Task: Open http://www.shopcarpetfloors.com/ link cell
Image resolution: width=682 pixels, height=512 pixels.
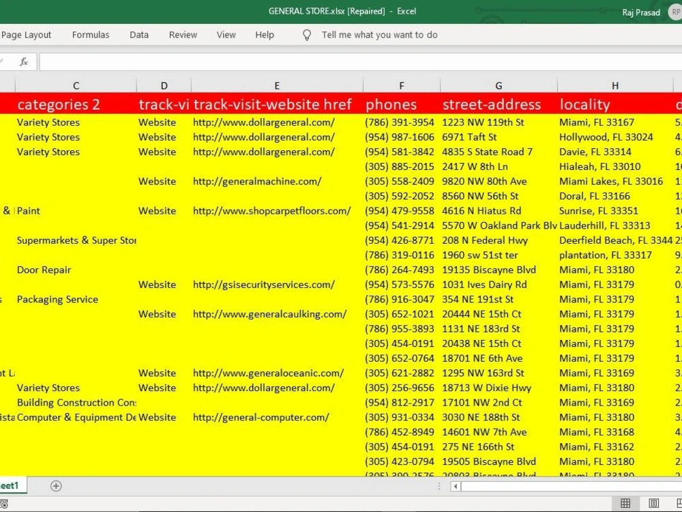Action: point(277,211)
